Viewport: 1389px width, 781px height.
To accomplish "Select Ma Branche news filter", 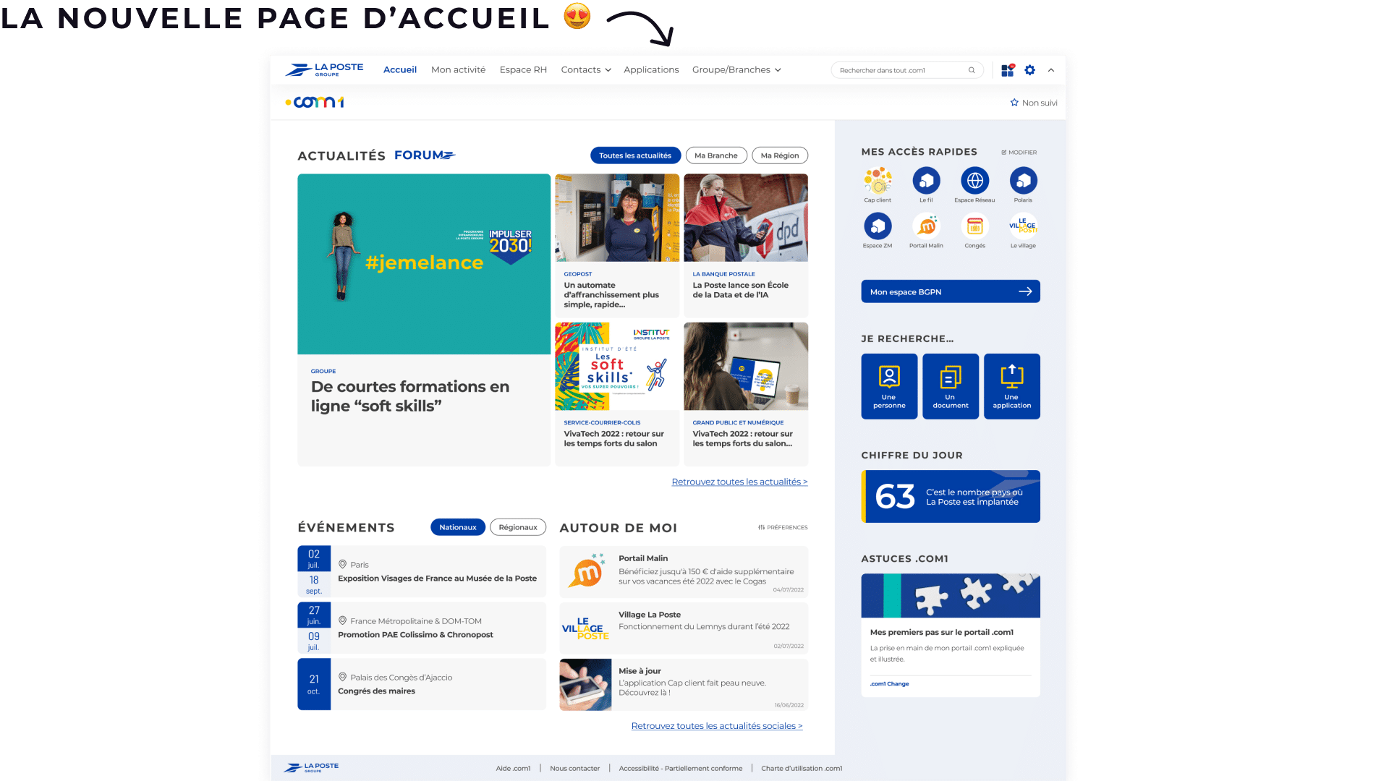I will [x=716, y=155].
